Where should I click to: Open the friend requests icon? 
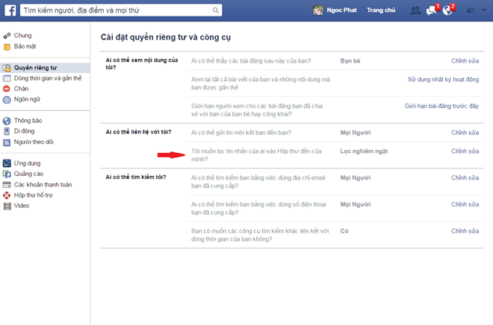tap(415, 10)
